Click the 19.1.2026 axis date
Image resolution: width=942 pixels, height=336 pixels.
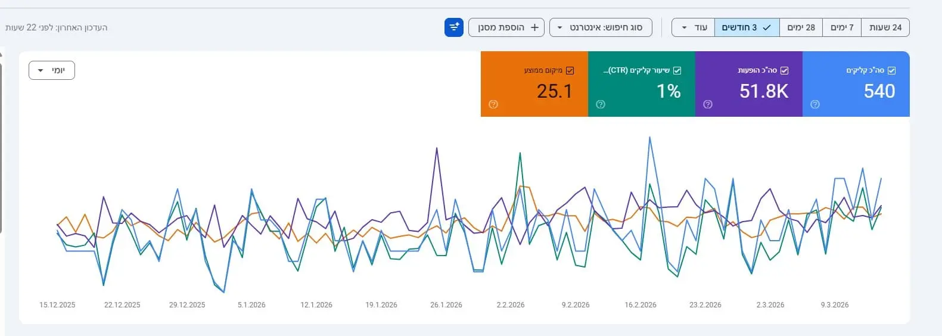(381, 305)
